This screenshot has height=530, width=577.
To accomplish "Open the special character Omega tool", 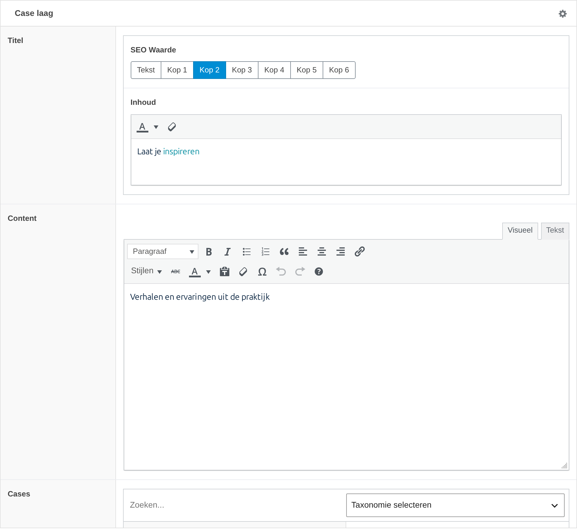I will click(x=262, y=271).
